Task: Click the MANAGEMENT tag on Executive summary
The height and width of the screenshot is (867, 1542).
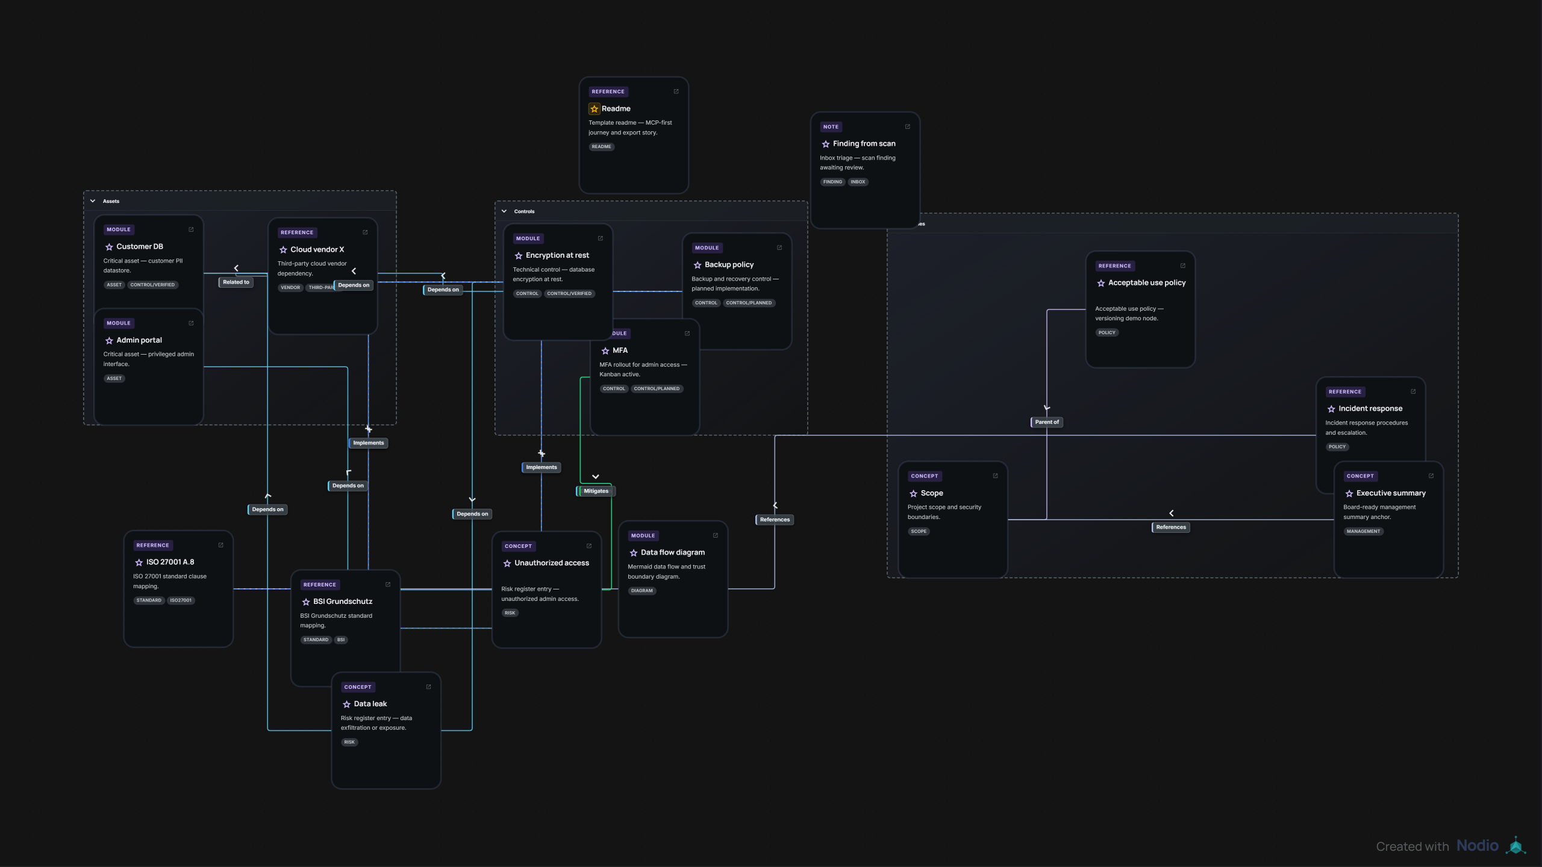Action: pyautogui.click(x=1363, y=532)
